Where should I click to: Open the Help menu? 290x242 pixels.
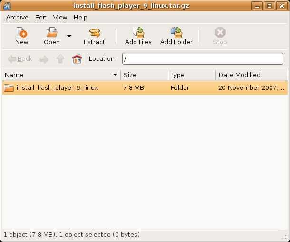80,18
